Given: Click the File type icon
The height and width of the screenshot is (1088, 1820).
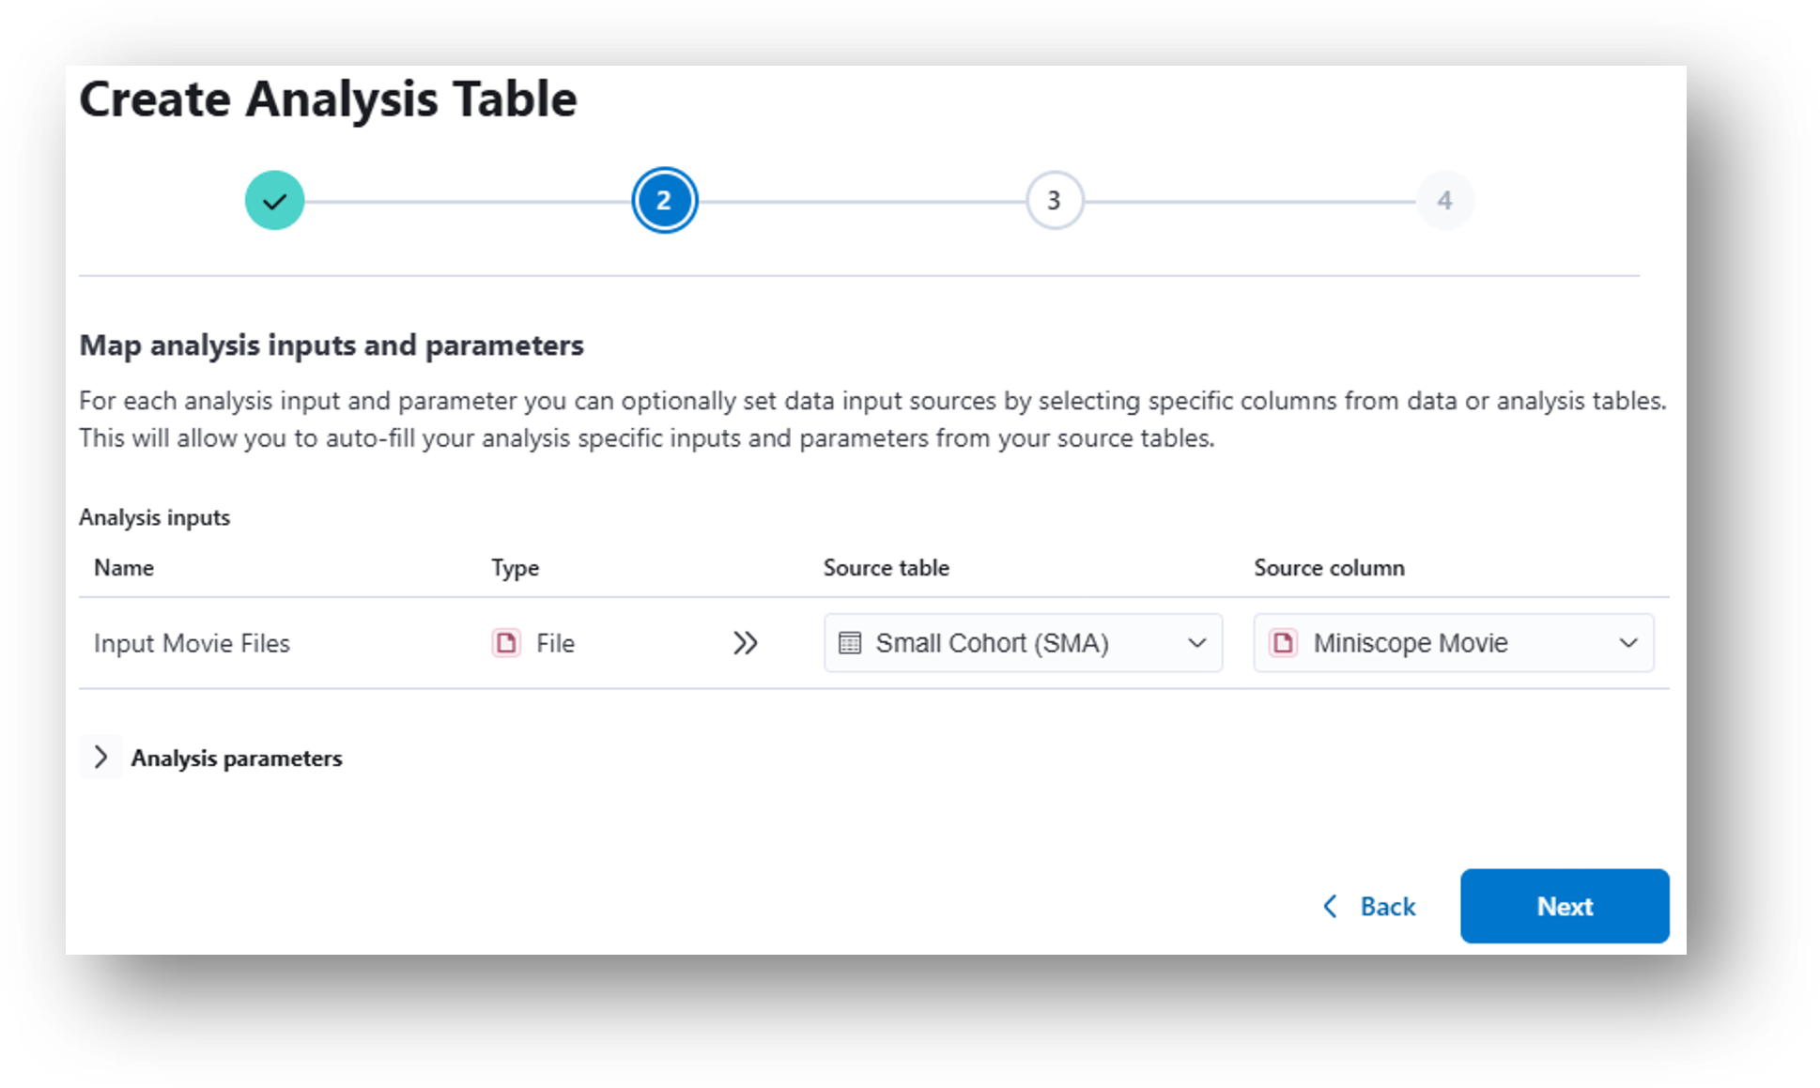Looking at the screenshot, I should (506, 643).
